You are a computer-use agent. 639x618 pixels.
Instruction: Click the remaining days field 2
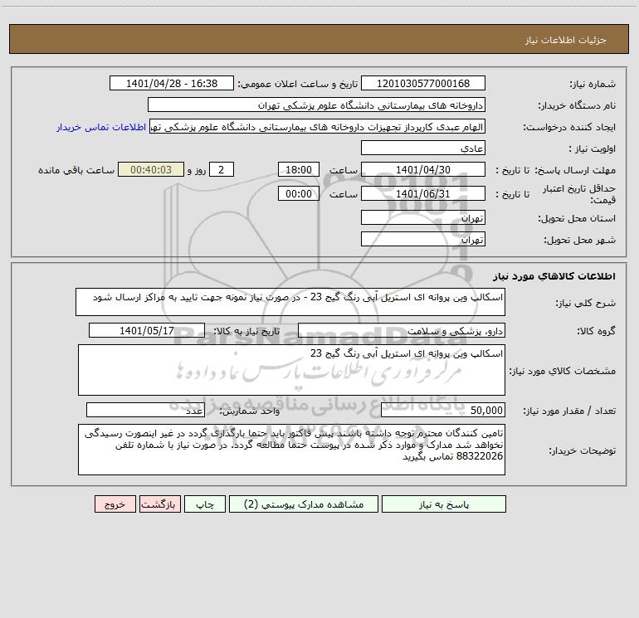click(222, 169)
